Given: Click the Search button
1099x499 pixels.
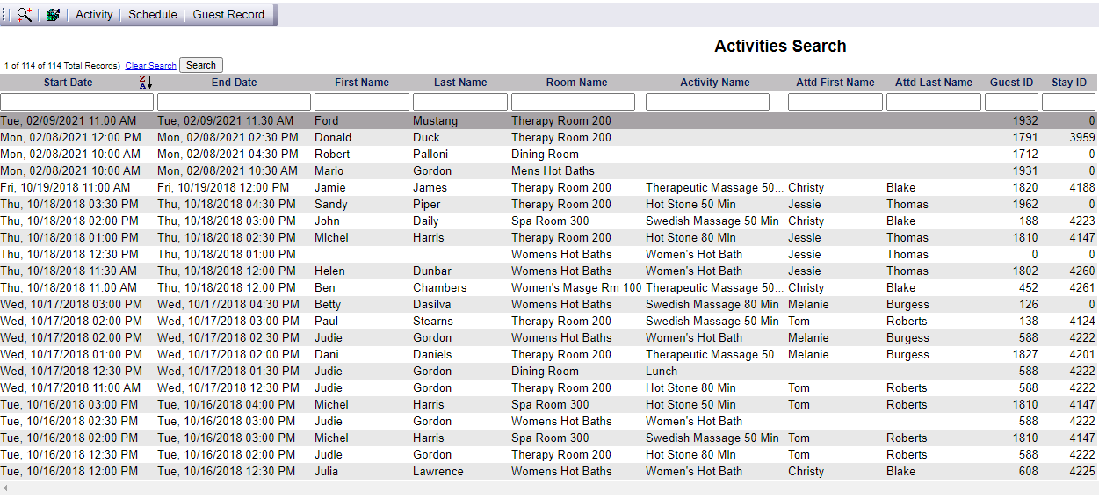Looking at the screenshot, I should click(x=201, y=65).
